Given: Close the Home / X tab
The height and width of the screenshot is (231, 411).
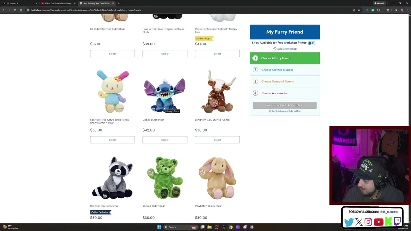Looking at the screenshot, I should 37,3.
